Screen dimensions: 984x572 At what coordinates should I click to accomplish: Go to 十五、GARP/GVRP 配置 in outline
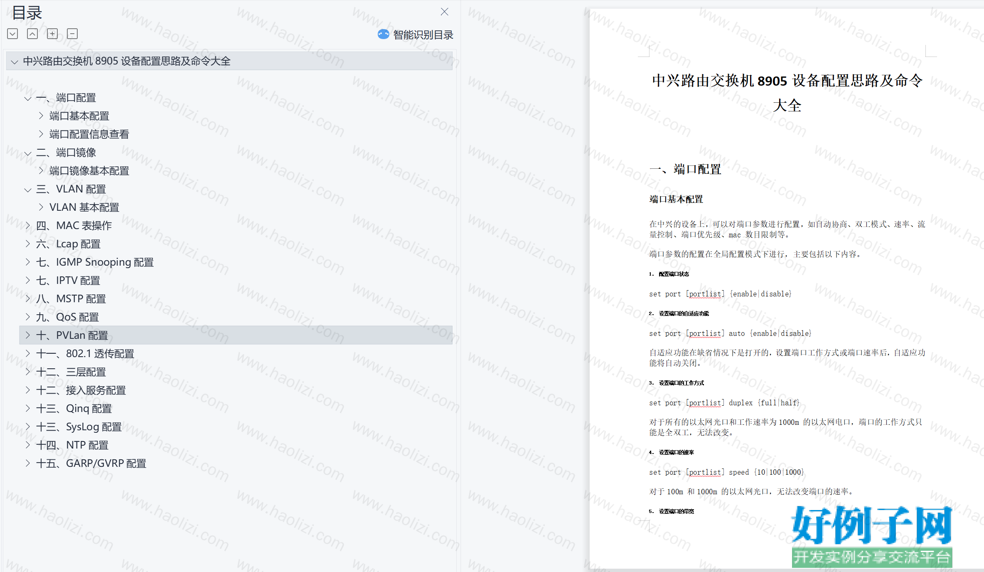[91, 464]
